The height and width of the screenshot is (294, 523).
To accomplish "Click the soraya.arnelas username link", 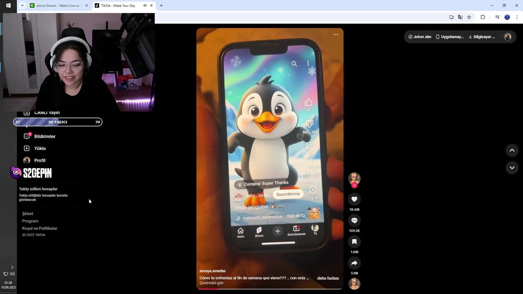I will coord(212,271).
